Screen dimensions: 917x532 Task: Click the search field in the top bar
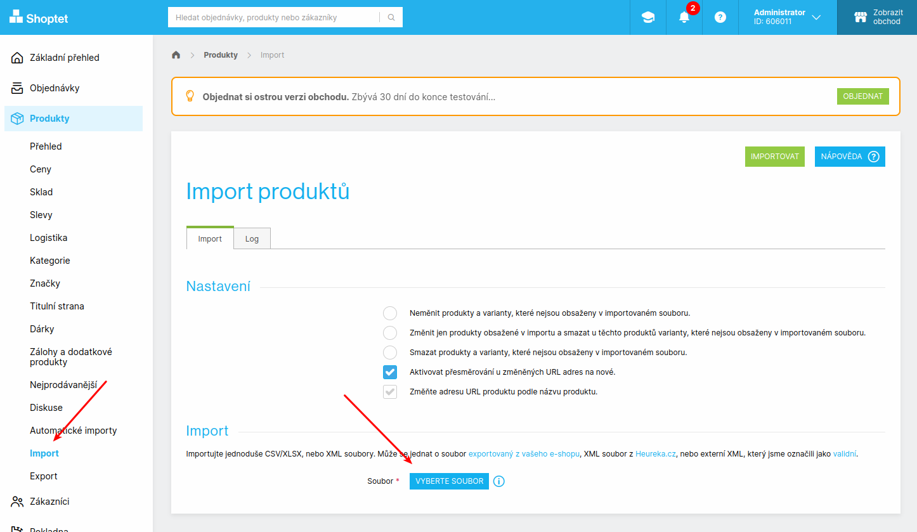[x=273, y=18]
